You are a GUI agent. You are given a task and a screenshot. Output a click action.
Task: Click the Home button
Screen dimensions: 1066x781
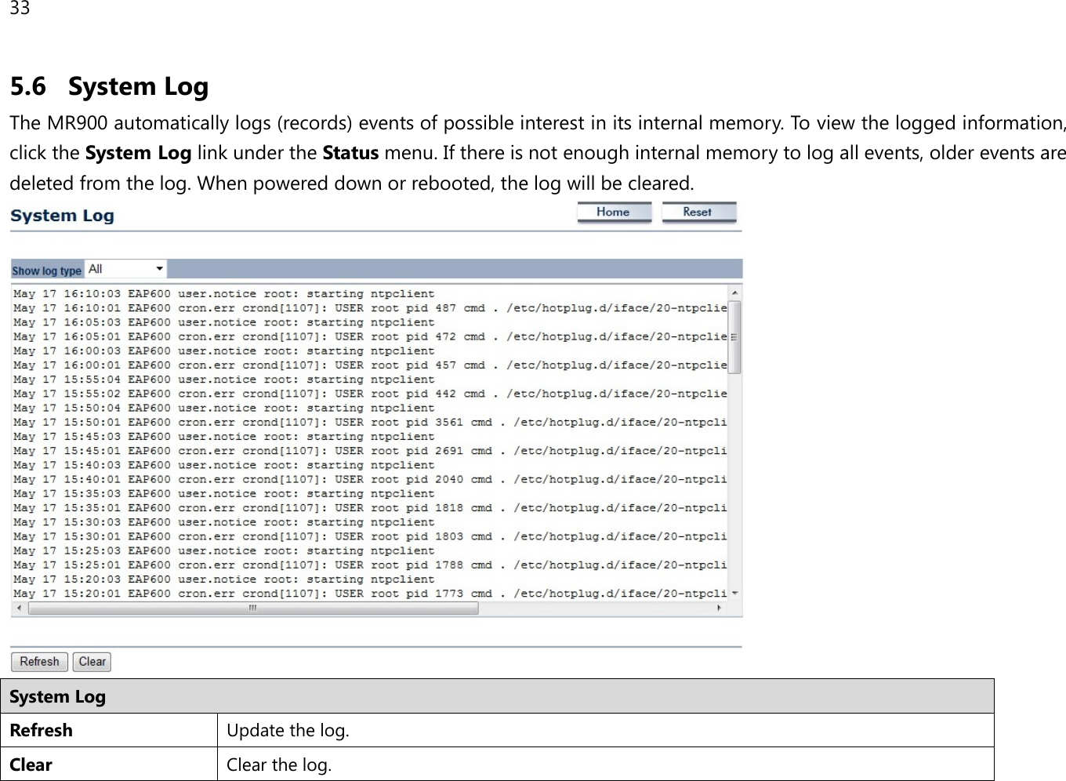point(614,213)
